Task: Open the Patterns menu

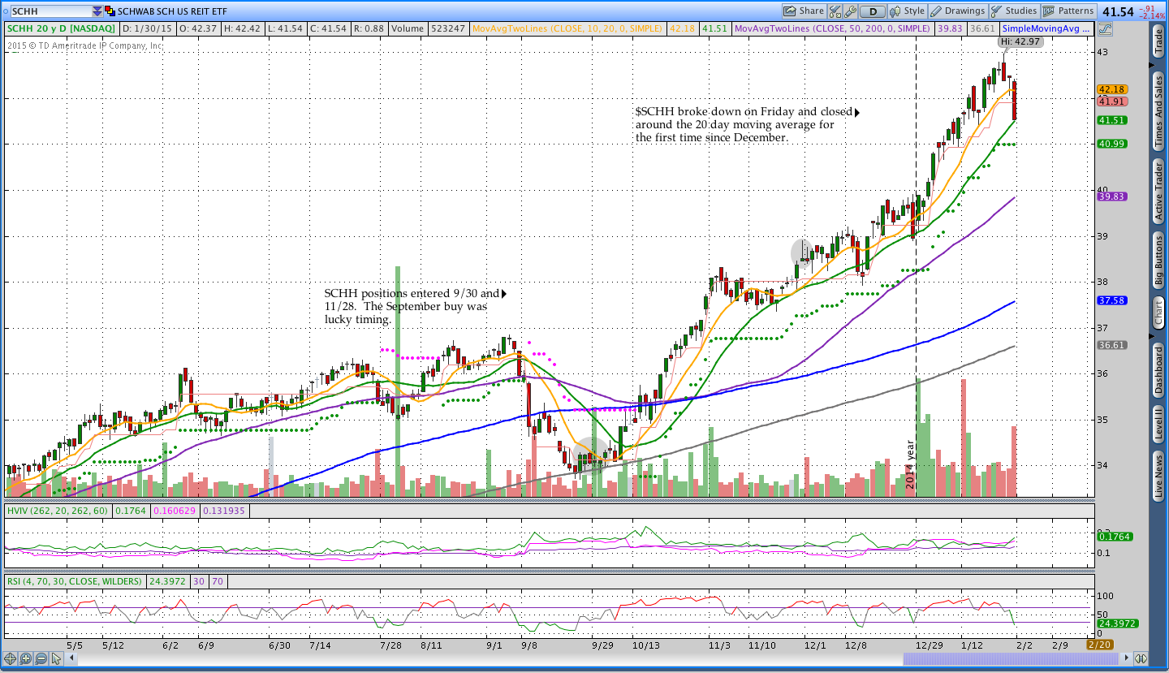Action: click(x=1068, y=11)
